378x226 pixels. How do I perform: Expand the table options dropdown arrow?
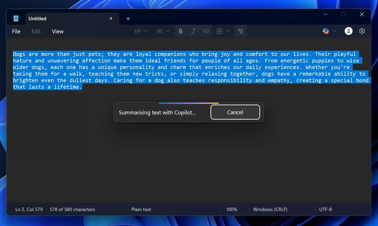point(228,31)
